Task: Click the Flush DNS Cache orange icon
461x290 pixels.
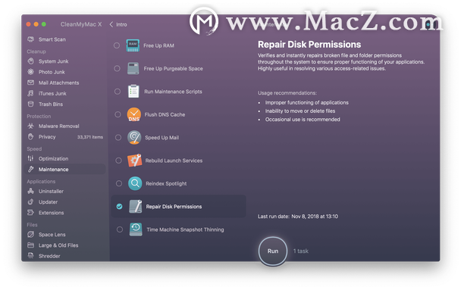Action: 133,114
